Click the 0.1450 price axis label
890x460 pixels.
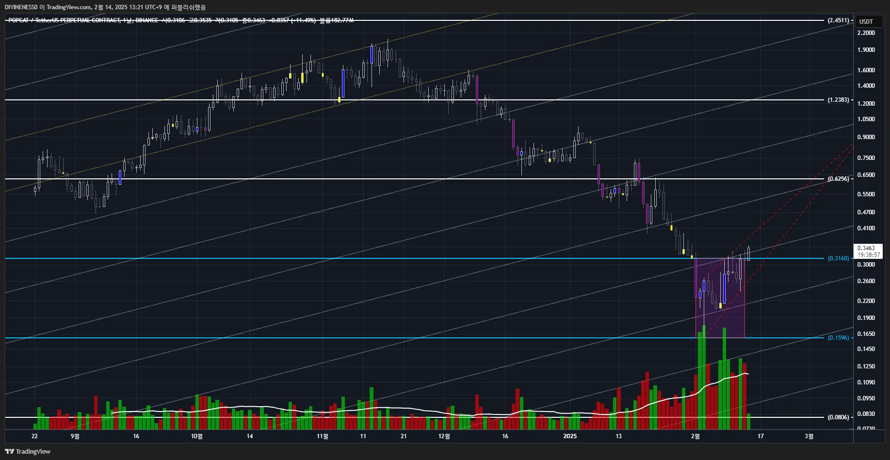pos(866,349)
